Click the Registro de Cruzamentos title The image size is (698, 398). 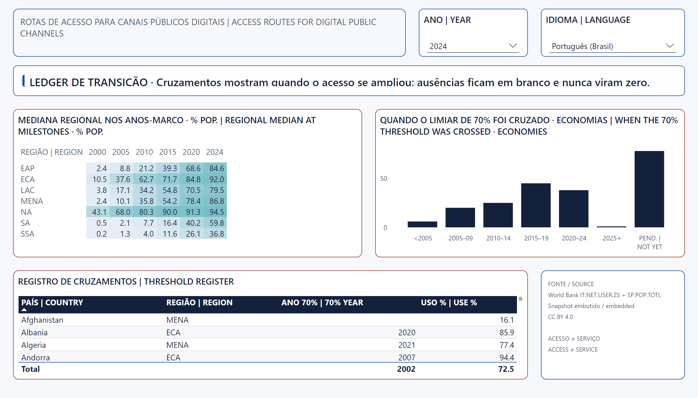pos(126,282)
